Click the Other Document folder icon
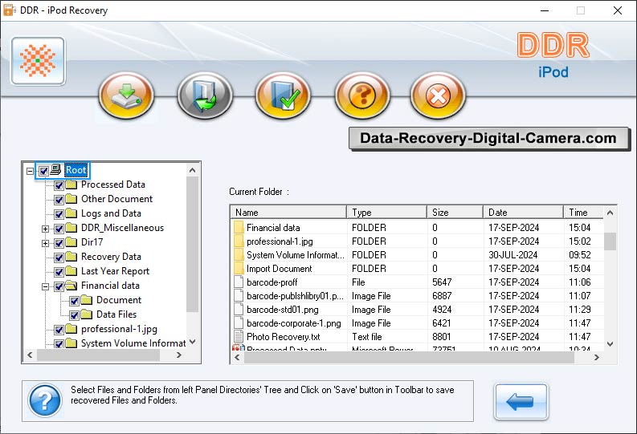Viewport: 637px width, 434px height. [x=71, y=199]
